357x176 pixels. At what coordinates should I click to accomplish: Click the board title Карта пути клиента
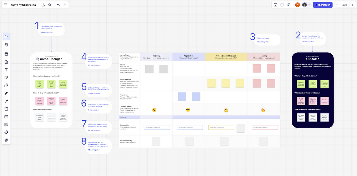pos(24,5)
